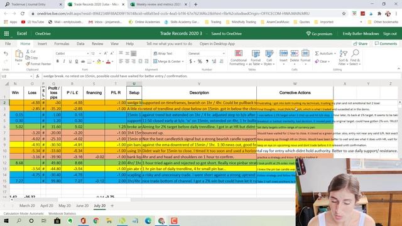Apply percent style number format
Screen dimensions: 402x226
[x=200, y=62]
